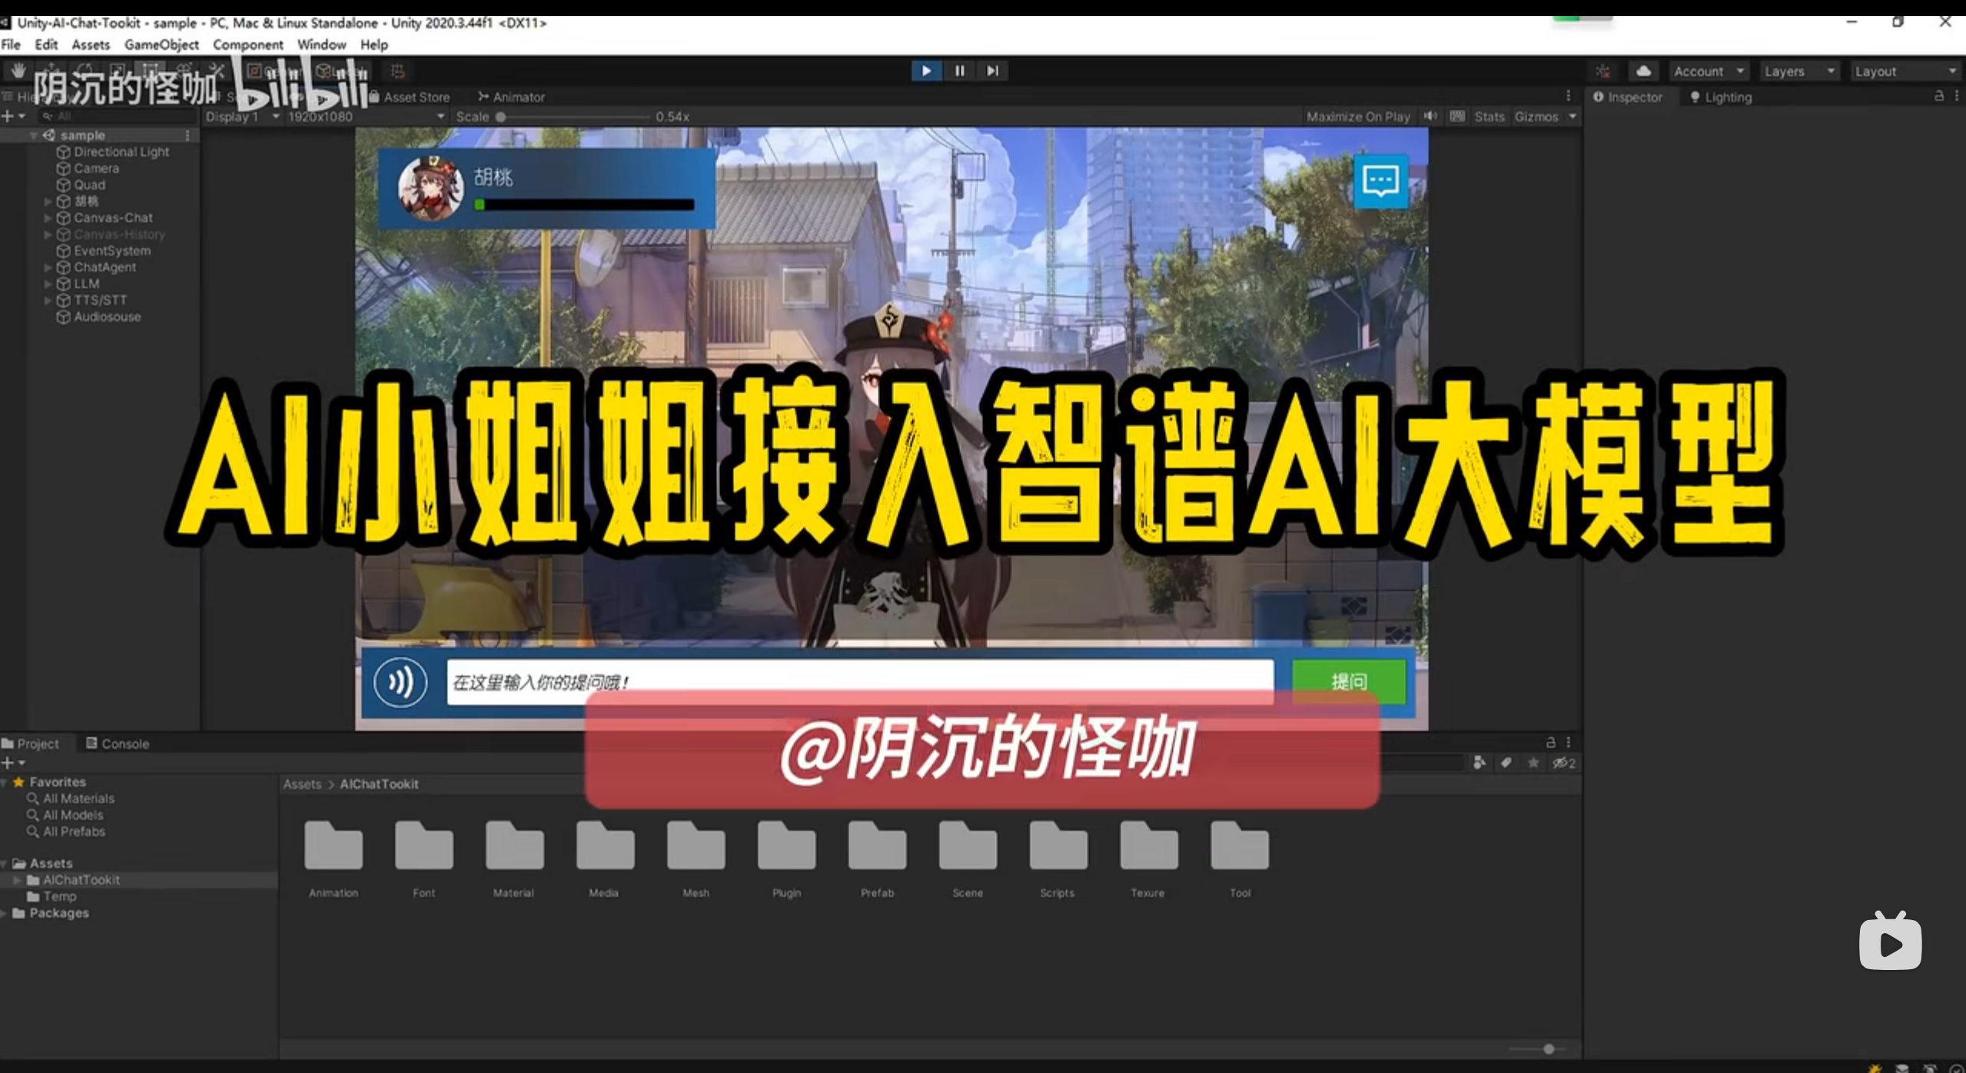Open the Display 1 dropdown
This screenshot has height=1073, width=1966.
[x=241, y=117]
